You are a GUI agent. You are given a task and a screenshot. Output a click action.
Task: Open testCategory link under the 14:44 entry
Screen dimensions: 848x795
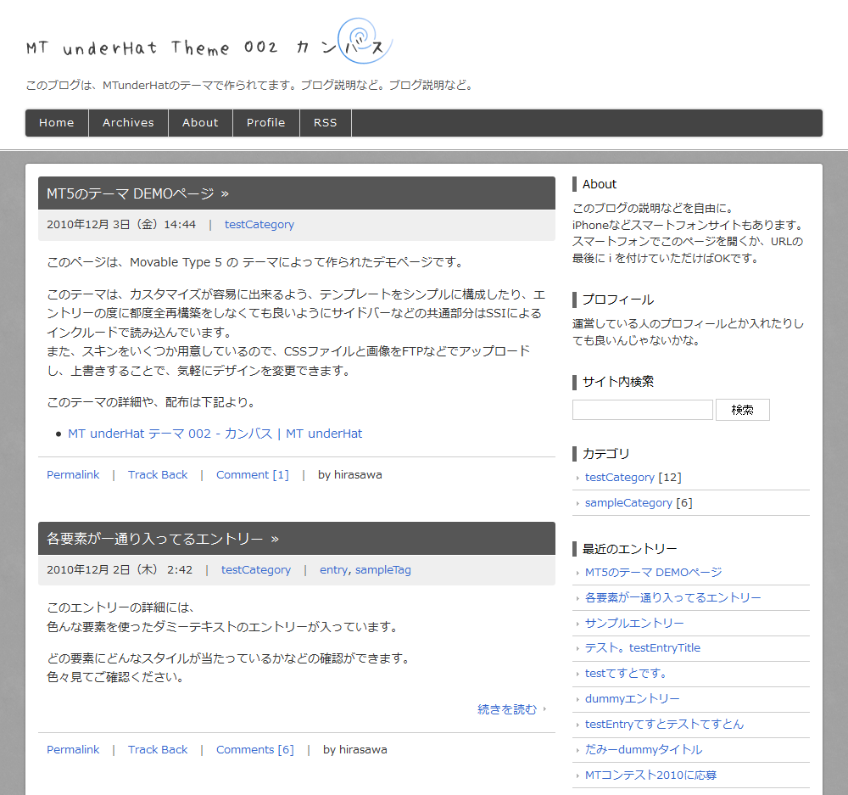259,225
